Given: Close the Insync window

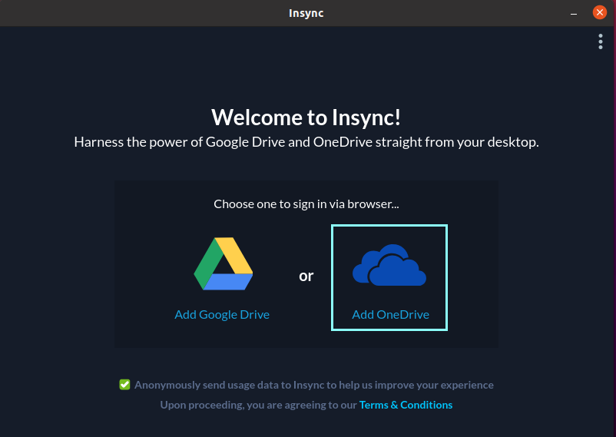Looking at the screenshot, I should coord(600,12).
